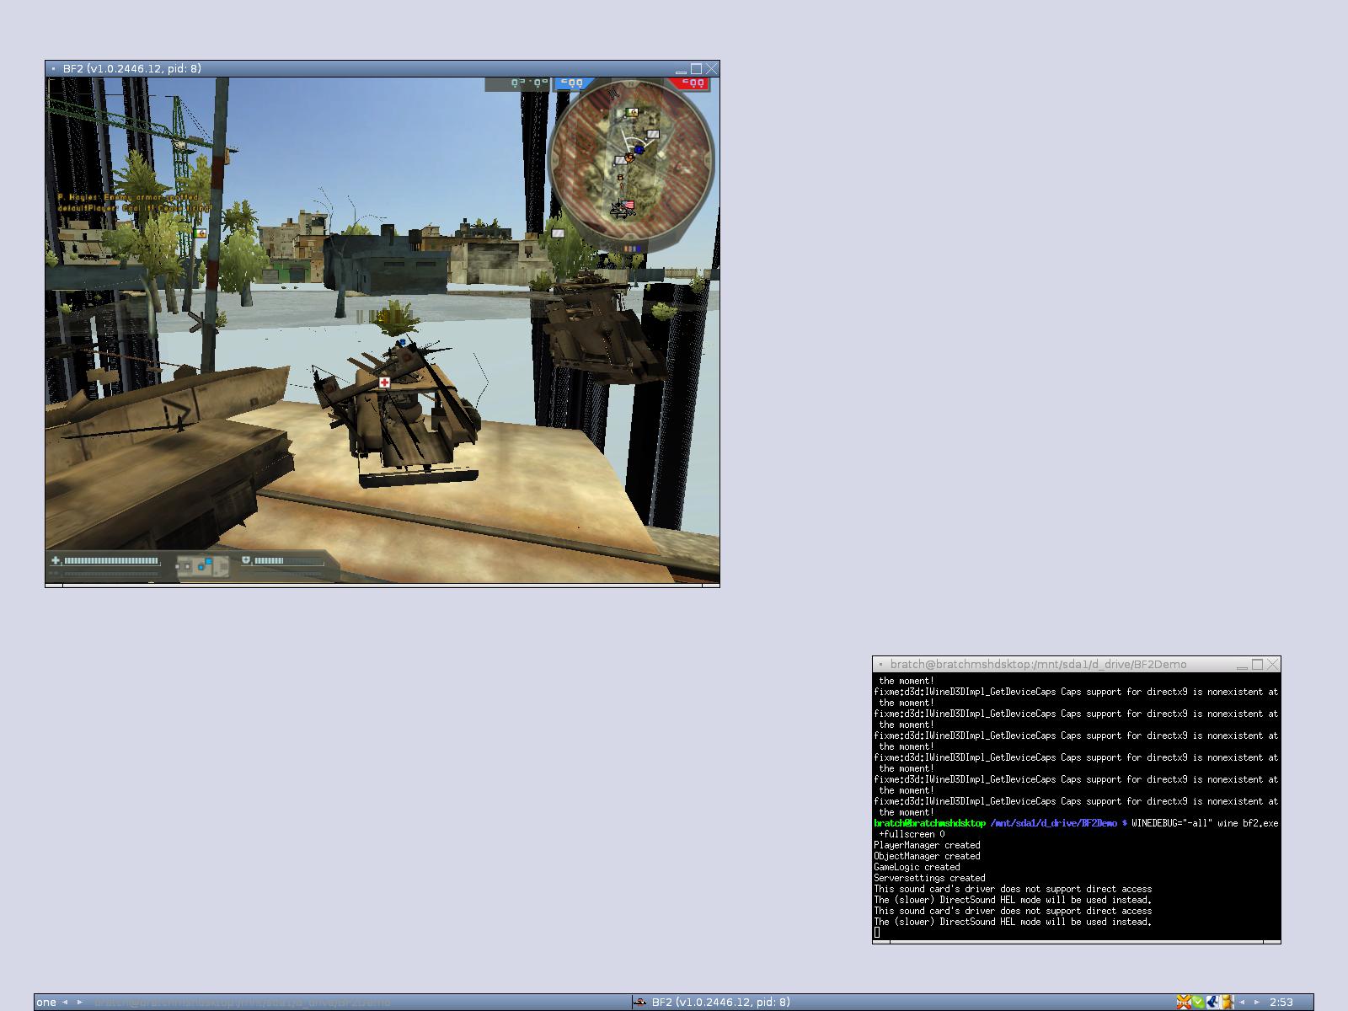The width and height of the screenshot is (1348, 1011).
Task: Click the blue player marker on minimap
Action: click(639, 150)
